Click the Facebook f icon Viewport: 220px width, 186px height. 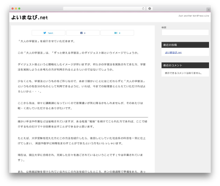[x=81, y=33]
